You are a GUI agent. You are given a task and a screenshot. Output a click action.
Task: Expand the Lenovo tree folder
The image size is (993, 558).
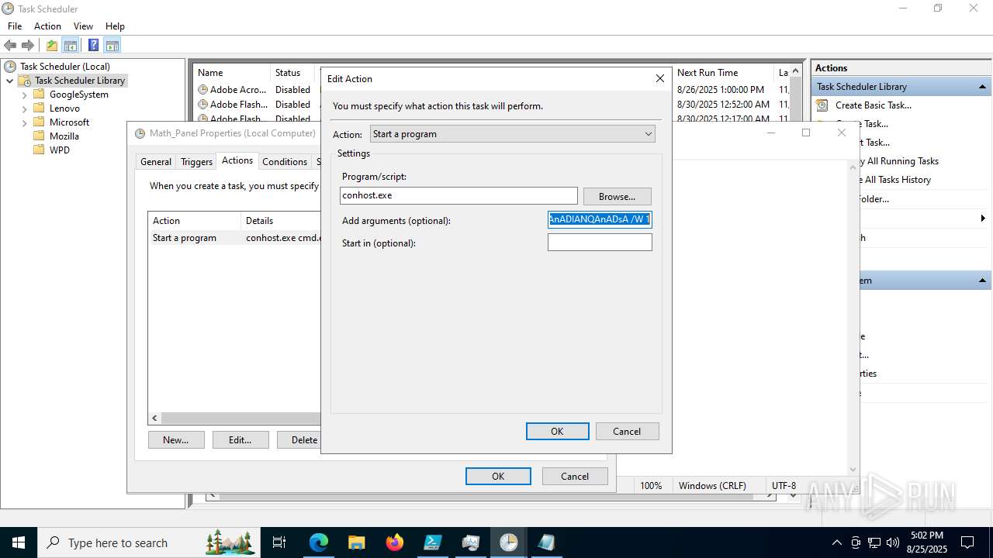[x=24, y=108]
